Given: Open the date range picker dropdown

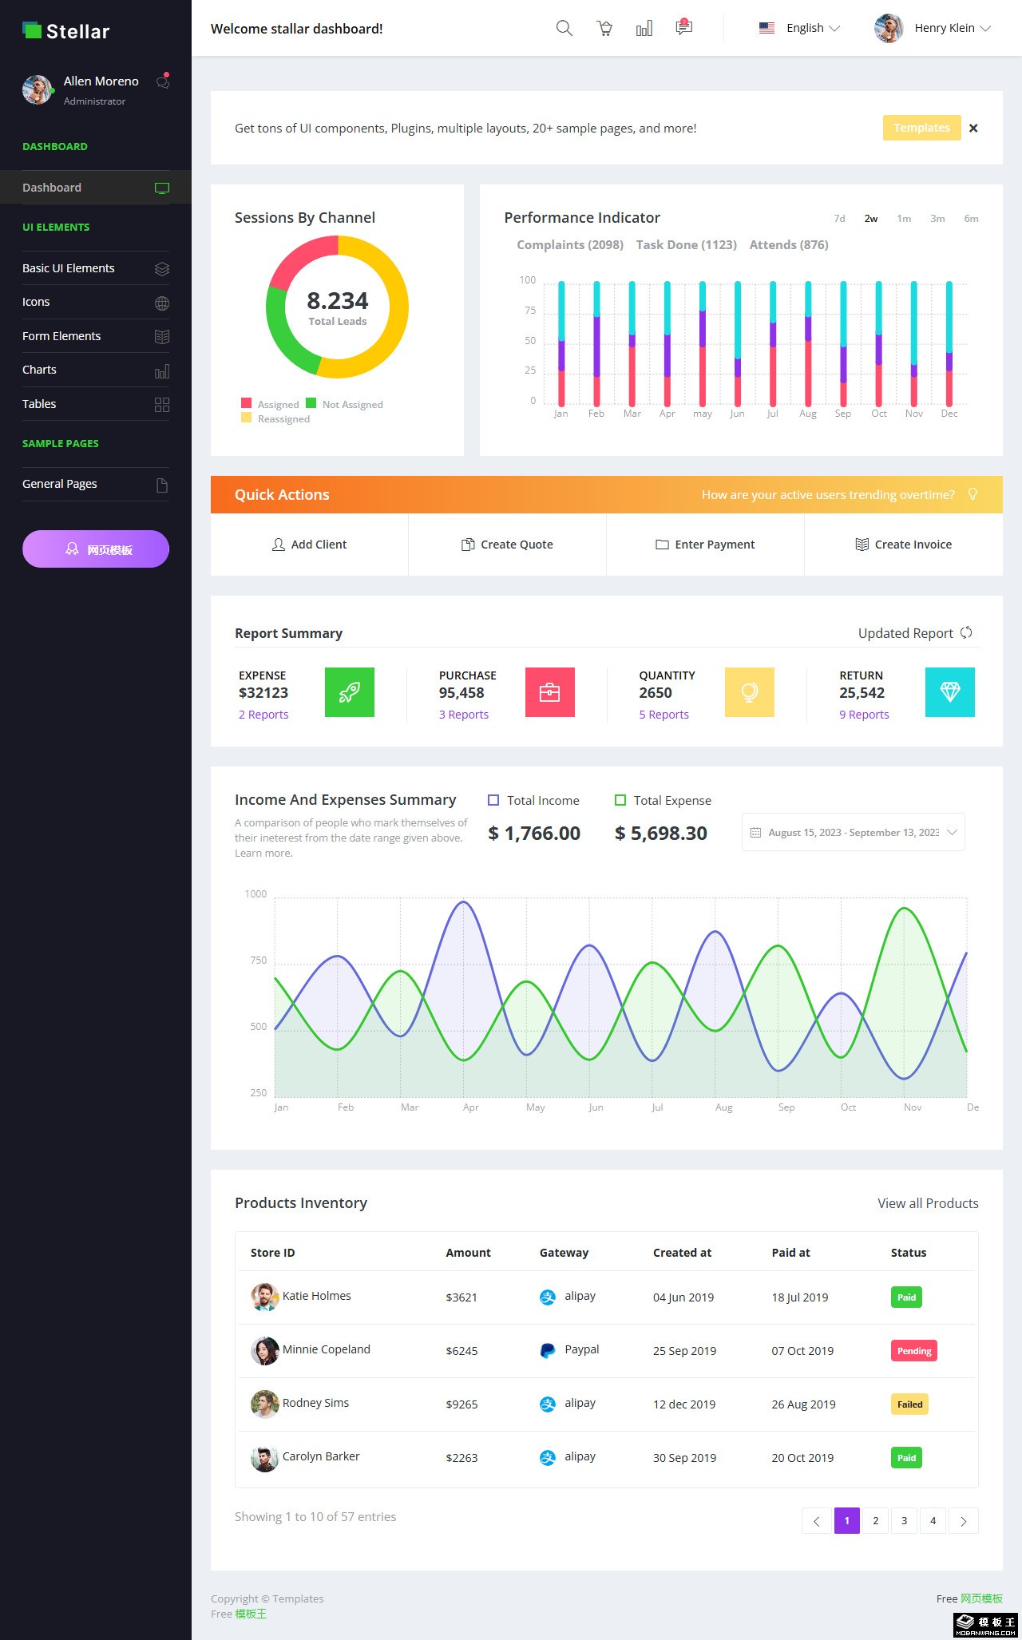Looking at the screenshot, I should 853,832.
